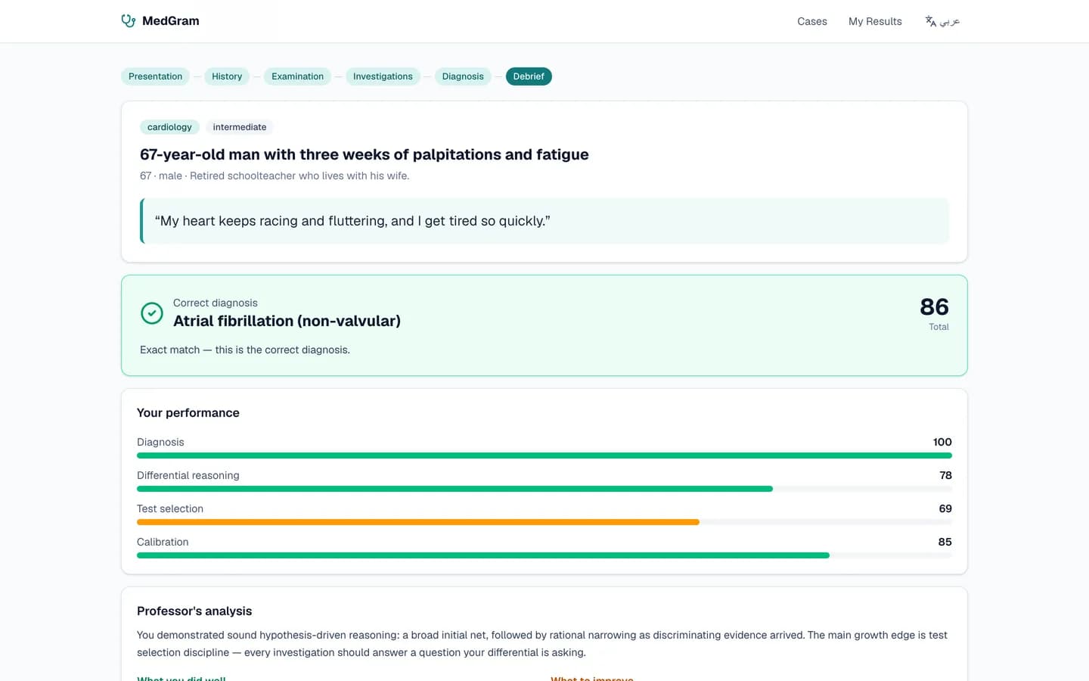Click the cardiology tag
The height and width of the screenshot is (681, 1089).
[169, 127]
